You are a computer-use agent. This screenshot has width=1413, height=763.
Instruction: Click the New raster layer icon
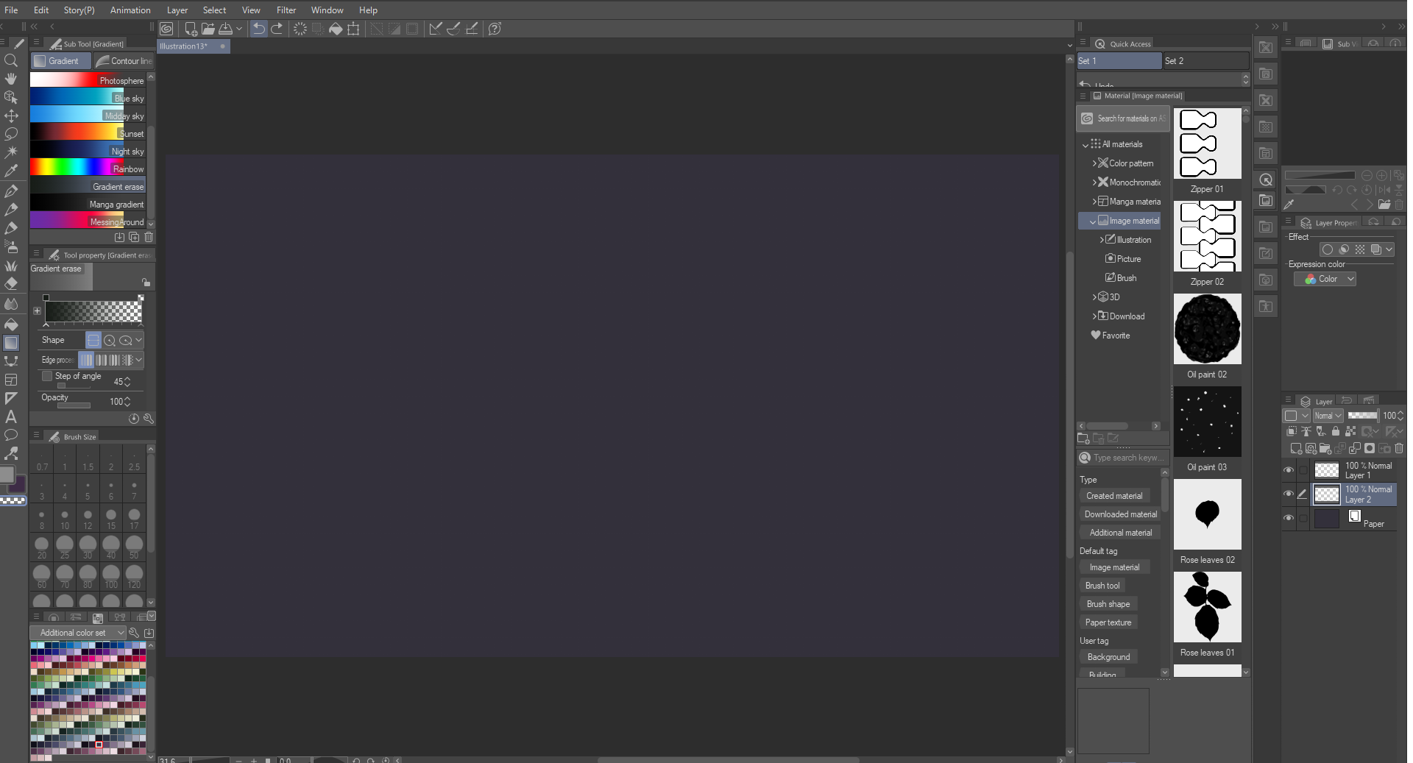(1296, 448)
